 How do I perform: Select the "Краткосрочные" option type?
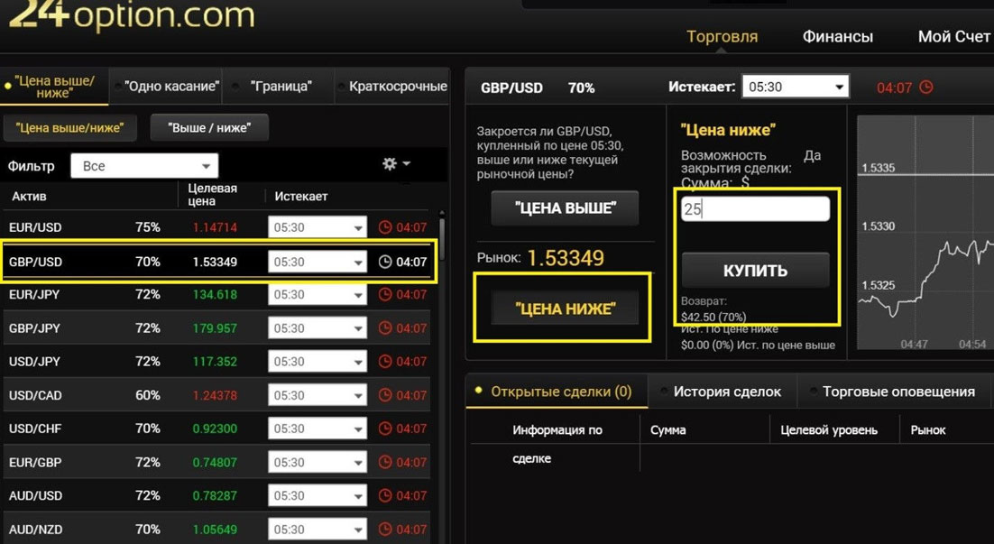(x=398, y=87)
